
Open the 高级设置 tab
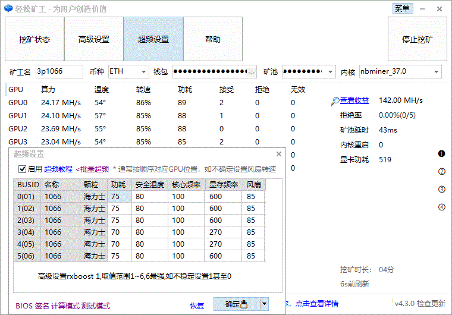pyautogui.click(x=94, y=40)
